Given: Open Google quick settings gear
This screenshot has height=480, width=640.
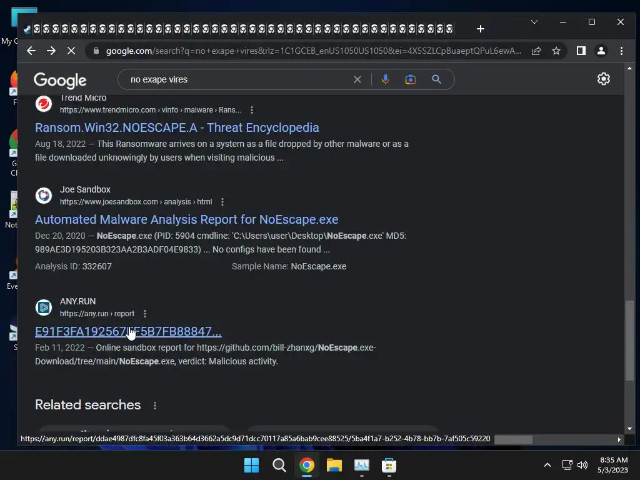Looking at the screenshot, I should pos(603,79).
